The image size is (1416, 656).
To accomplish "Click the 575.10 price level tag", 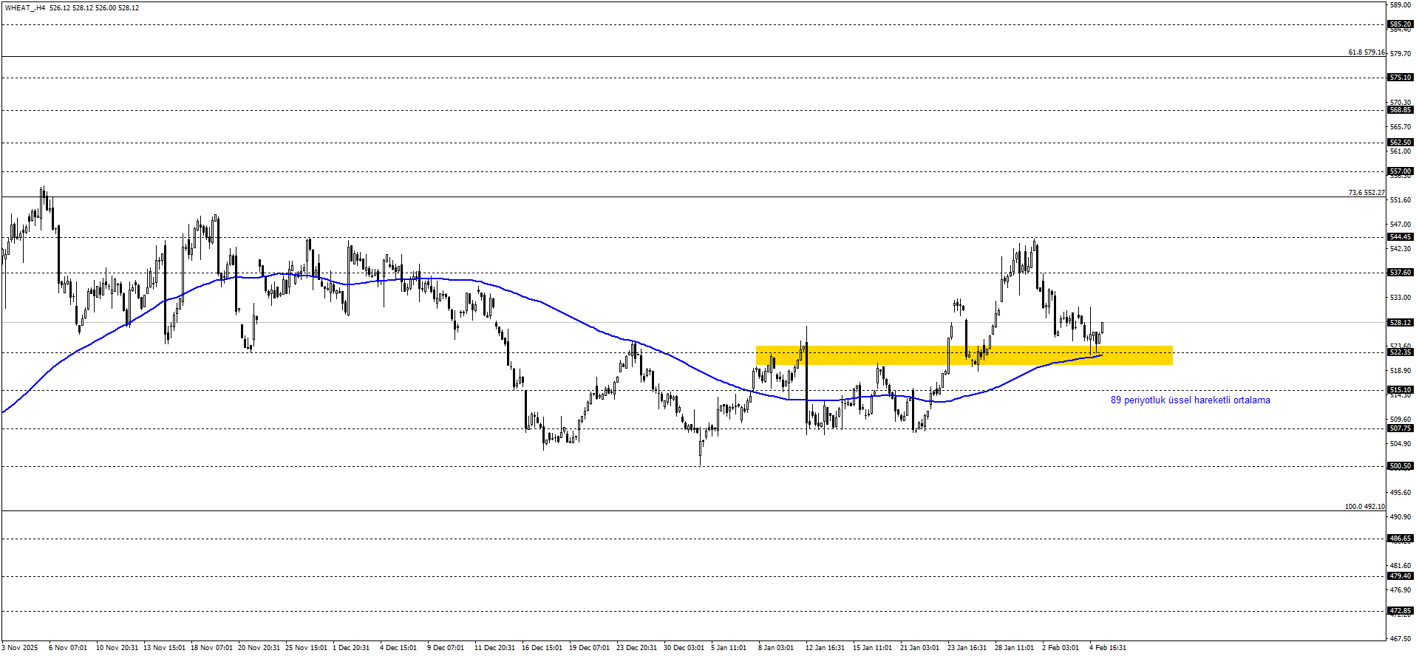I will click(x=1400, y=78).
